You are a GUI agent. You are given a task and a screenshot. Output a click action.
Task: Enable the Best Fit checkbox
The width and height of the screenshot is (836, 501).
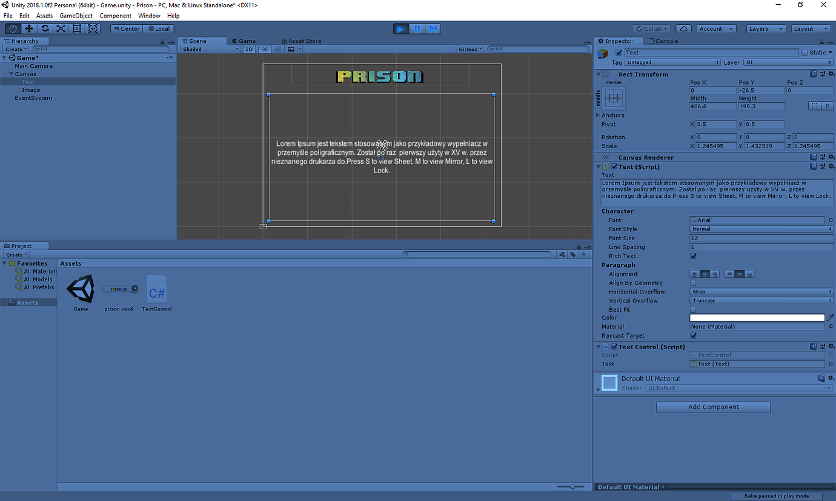[x=693, y=309]
